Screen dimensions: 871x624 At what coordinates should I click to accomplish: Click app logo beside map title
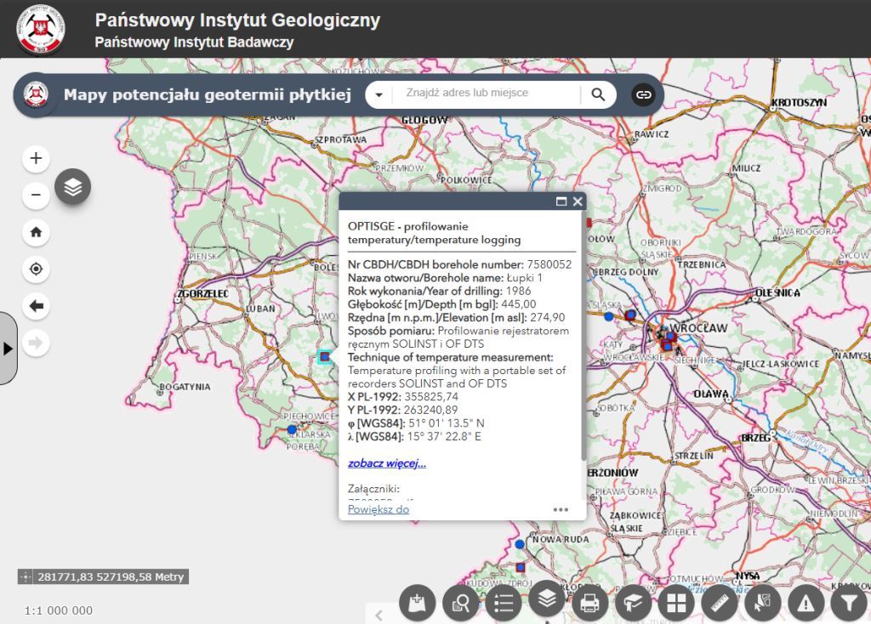click(x=36, y=95)
